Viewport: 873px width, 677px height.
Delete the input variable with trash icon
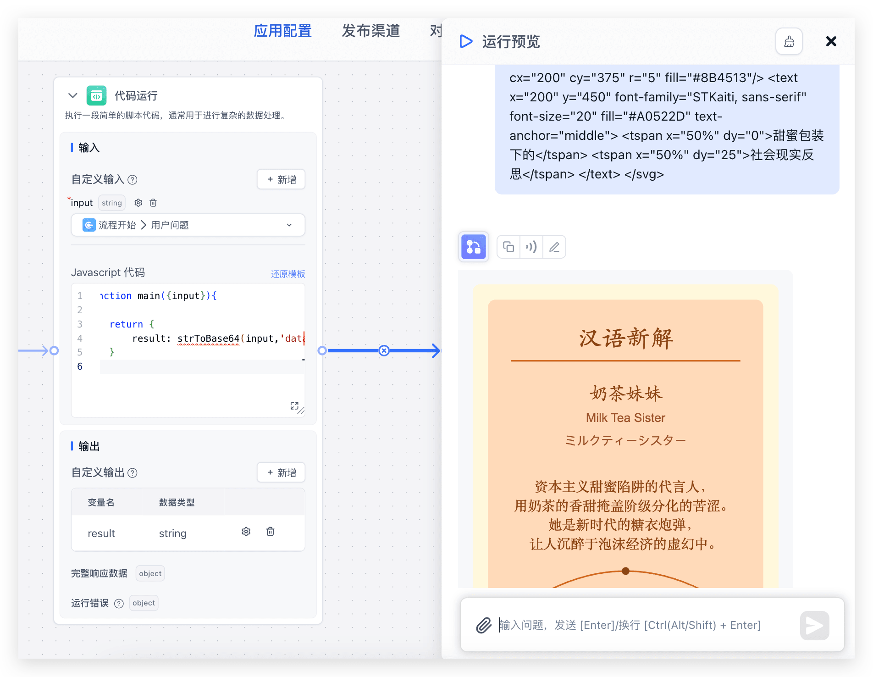click(153, 203)
